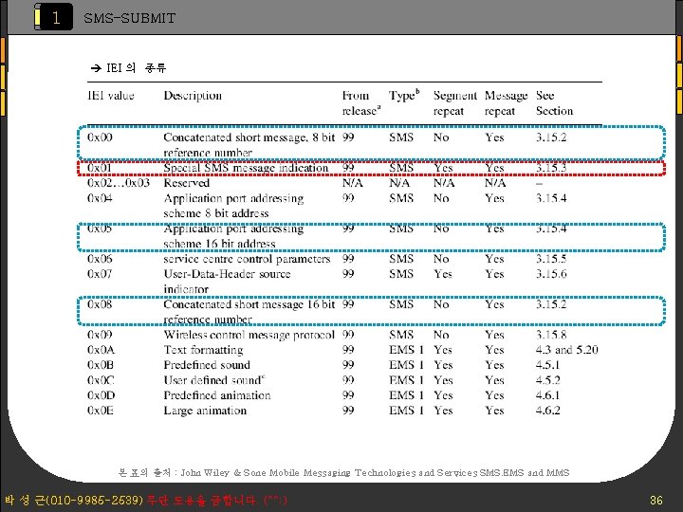Click "User-Data-Header source indicator" description
The height and width of the screenshot is (512, 683).
(227, 282)
